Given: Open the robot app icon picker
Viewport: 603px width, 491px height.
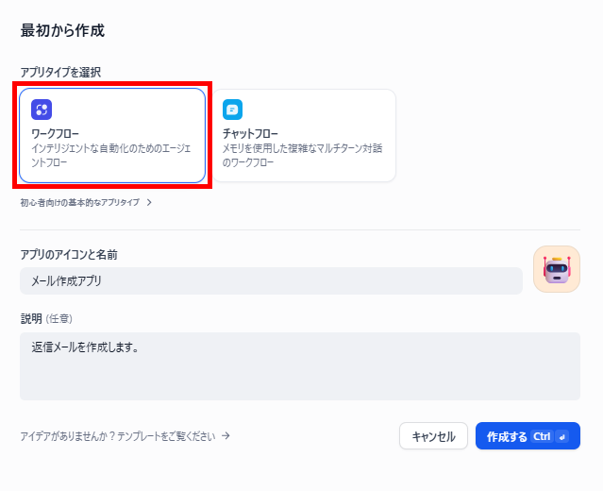Looking at the screenshot, I should coord(557,269).
